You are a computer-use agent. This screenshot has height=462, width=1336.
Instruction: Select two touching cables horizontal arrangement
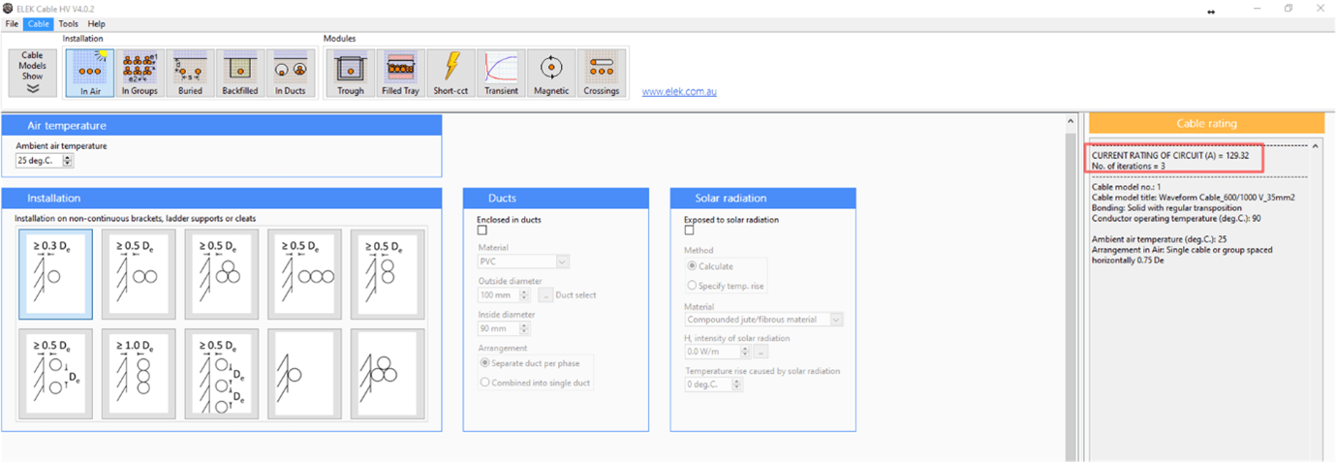point(139,274)
